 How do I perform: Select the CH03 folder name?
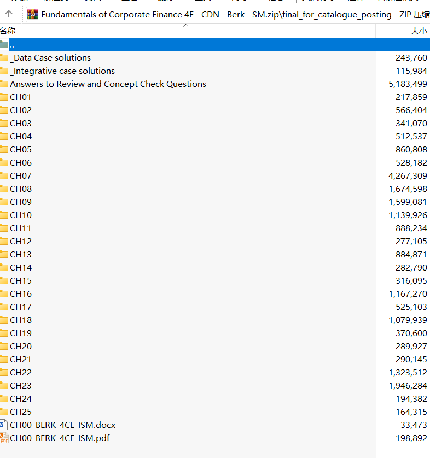[21, 124]
